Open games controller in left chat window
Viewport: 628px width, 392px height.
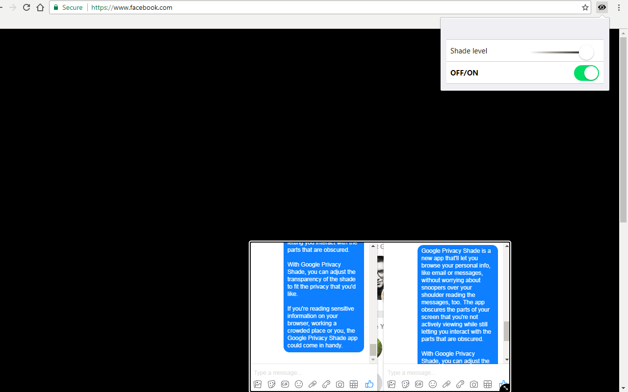[326, 384]
